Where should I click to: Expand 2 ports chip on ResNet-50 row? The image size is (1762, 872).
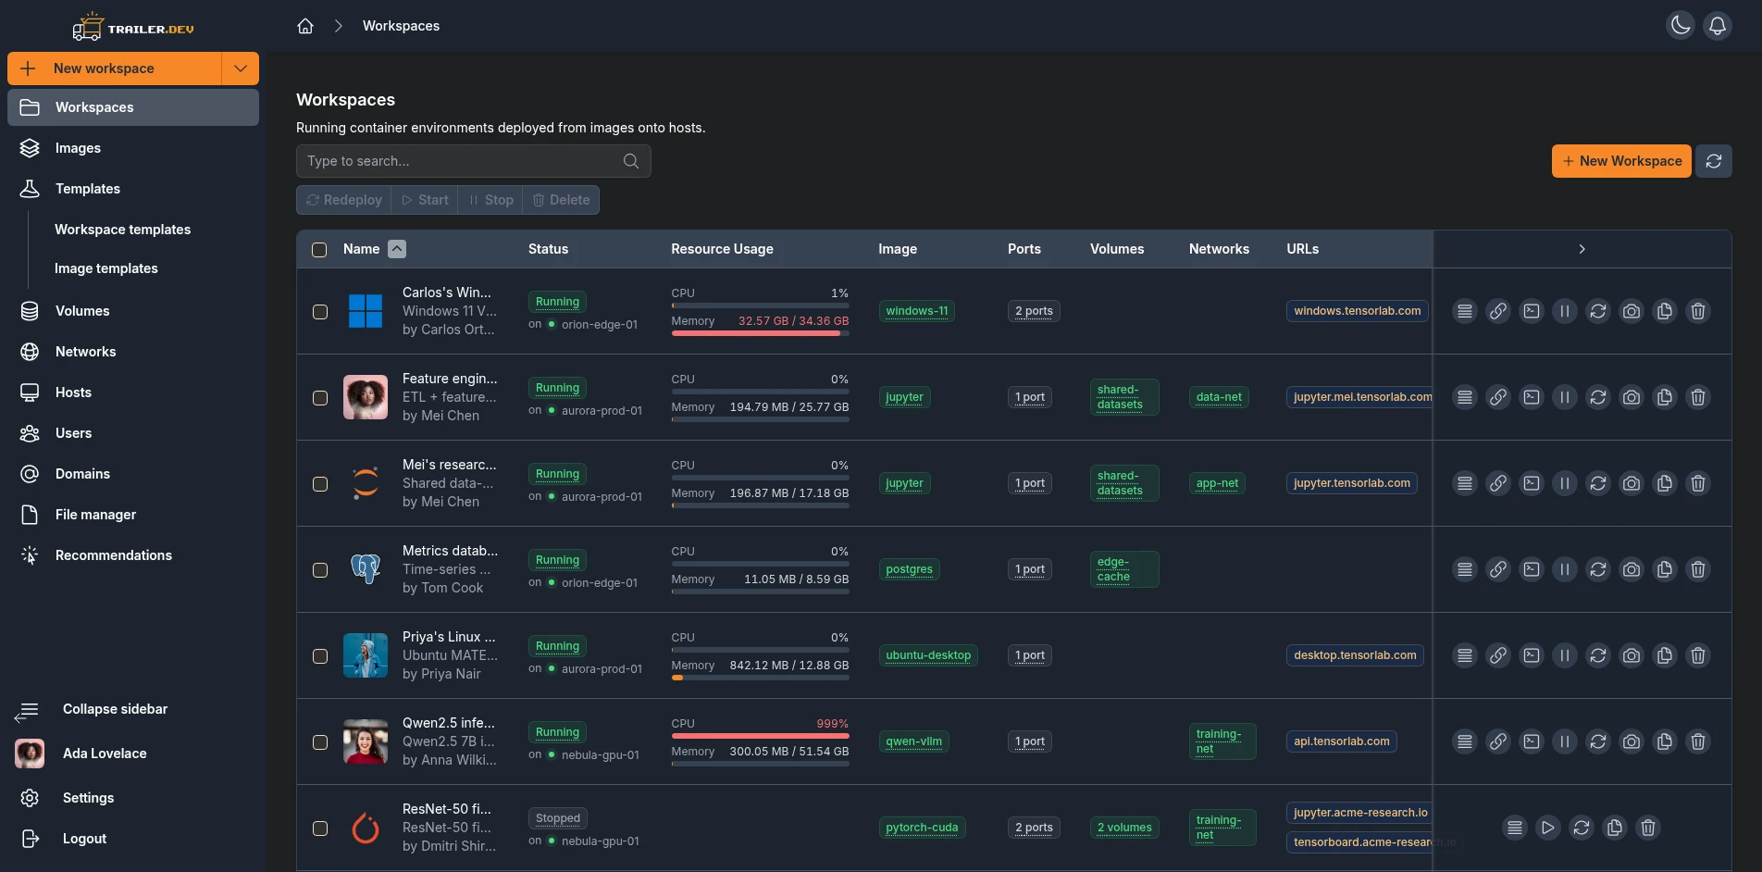[x=1034, y=828]
